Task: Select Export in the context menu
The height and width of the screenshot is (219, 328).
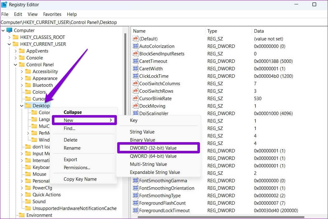Action: (84, 160)
